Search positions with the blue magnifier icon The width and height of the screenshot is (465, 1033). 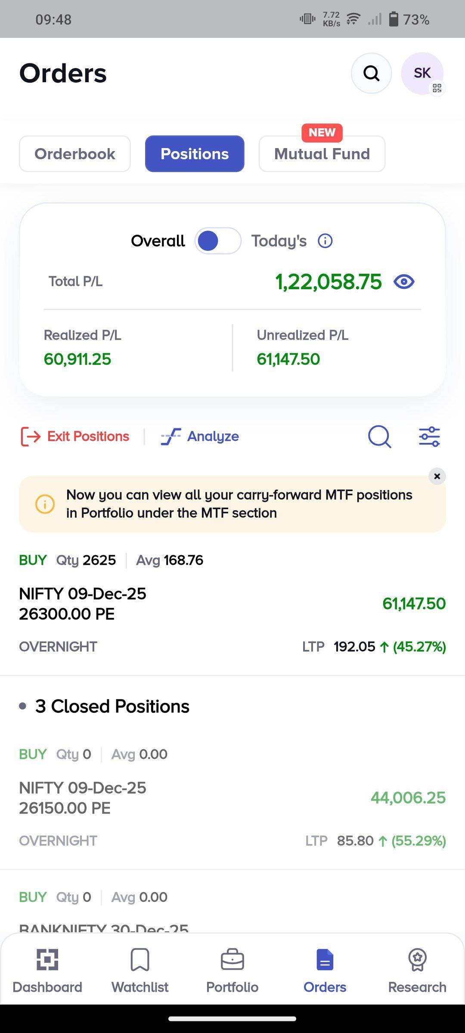pos(379,436)
